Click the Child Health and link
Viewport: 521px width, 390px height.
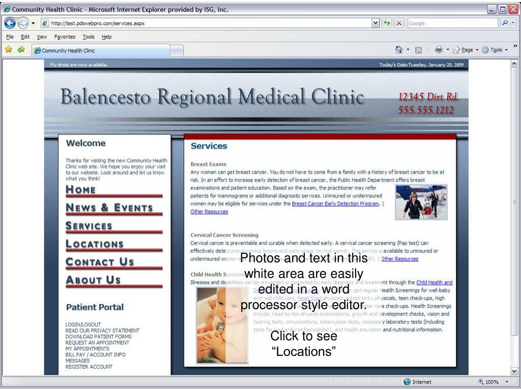tap(435, 282)
